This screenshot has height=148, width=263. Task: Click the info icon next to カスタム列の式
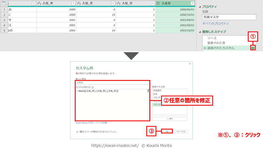[93, 87]
